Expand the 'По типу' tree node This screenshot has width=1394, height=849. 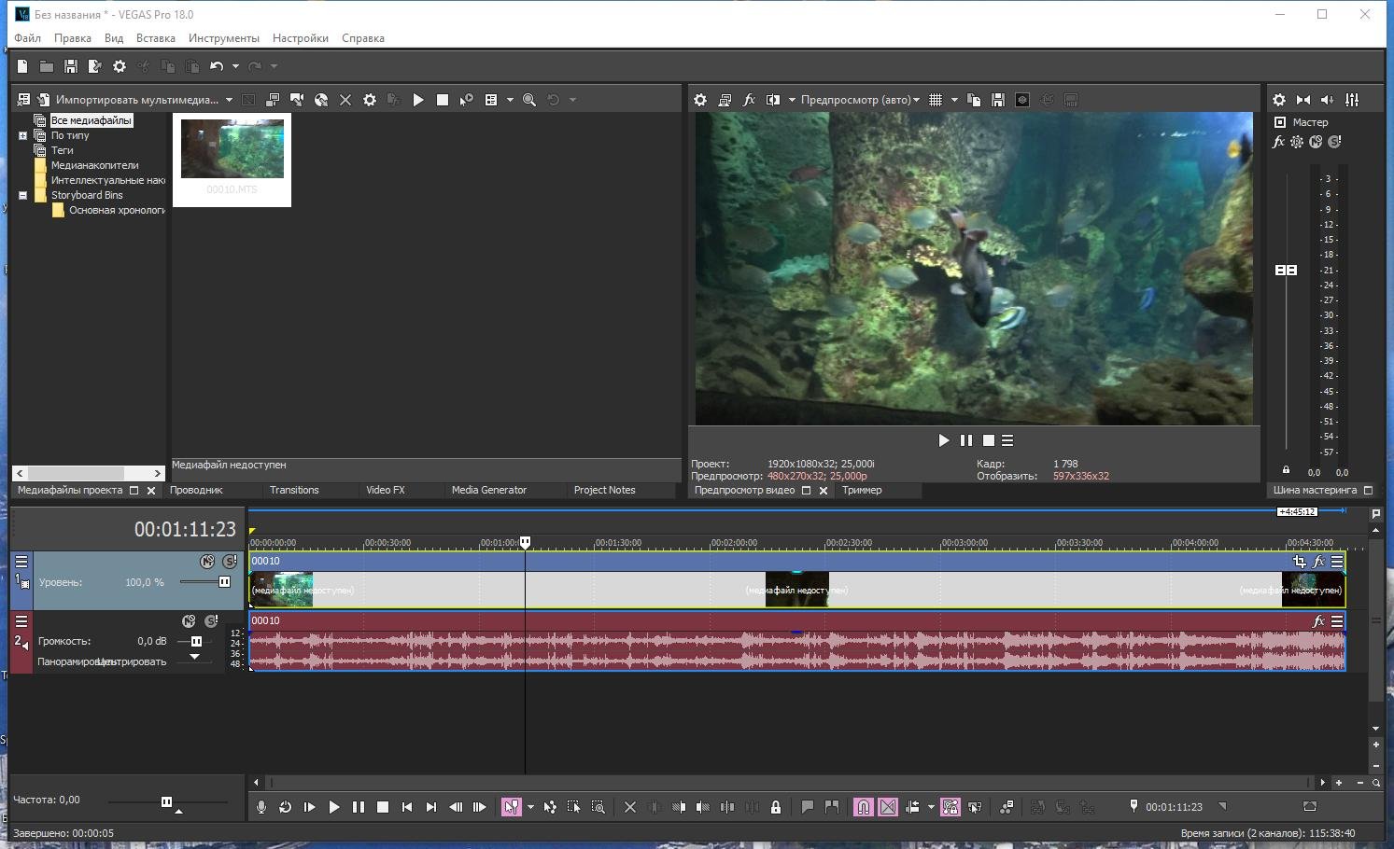coord(22,135)
